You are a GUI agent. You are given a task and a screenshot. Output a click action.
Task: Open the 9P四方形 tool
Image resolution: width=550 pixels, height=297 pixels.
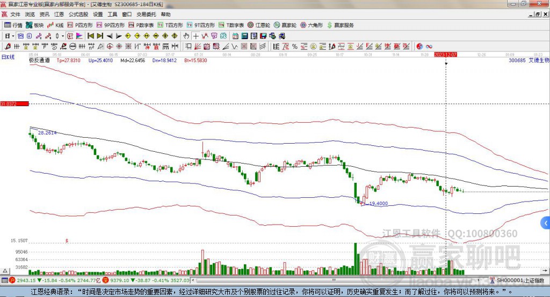(111, 25)
